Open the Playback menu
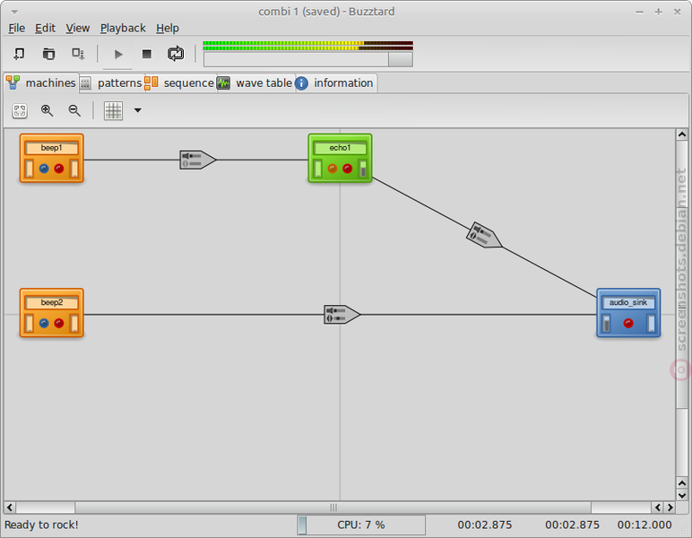The image size is (692, 538). (x=123, y=29)
